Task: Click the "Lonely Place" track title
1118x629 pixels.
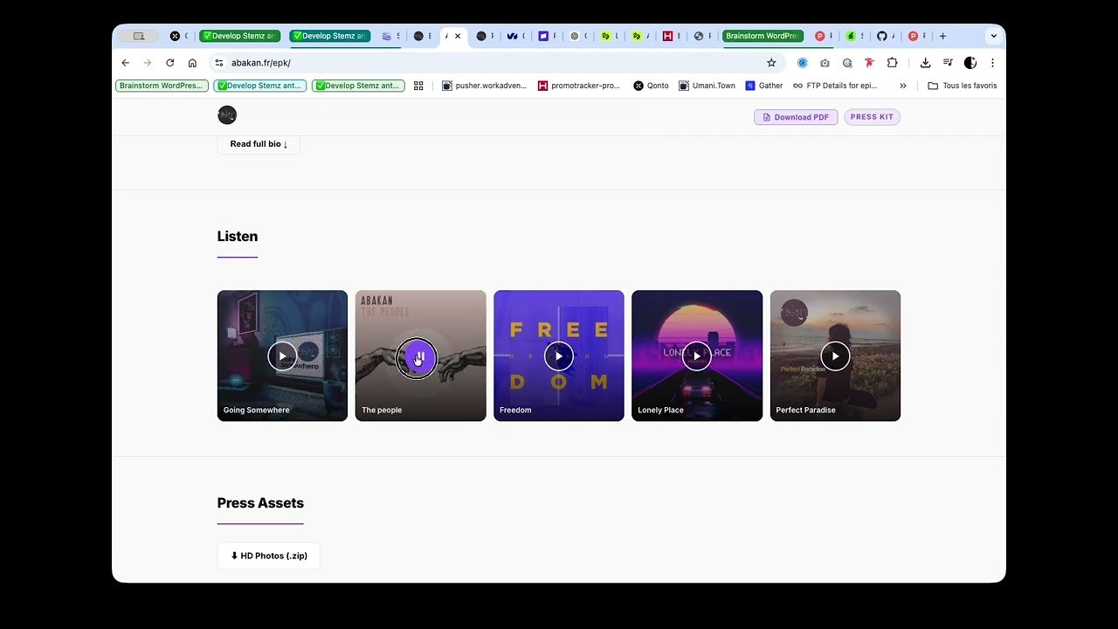Action: click(x=661, y=410)
